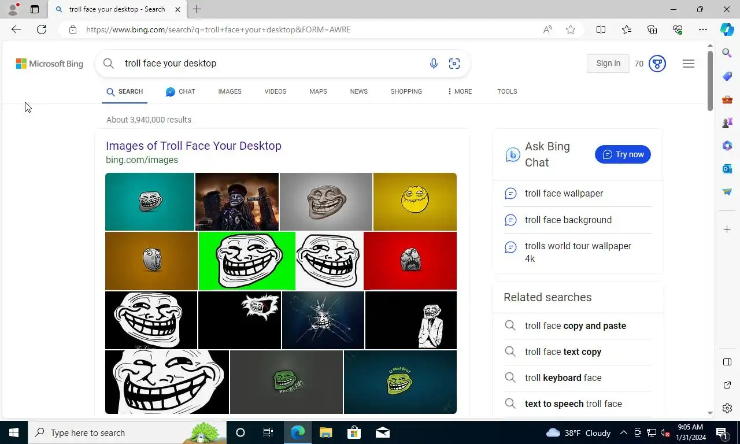The image size is (740, 444).
Task: Open Read aloud in the address bar
Action: (547, 29)
